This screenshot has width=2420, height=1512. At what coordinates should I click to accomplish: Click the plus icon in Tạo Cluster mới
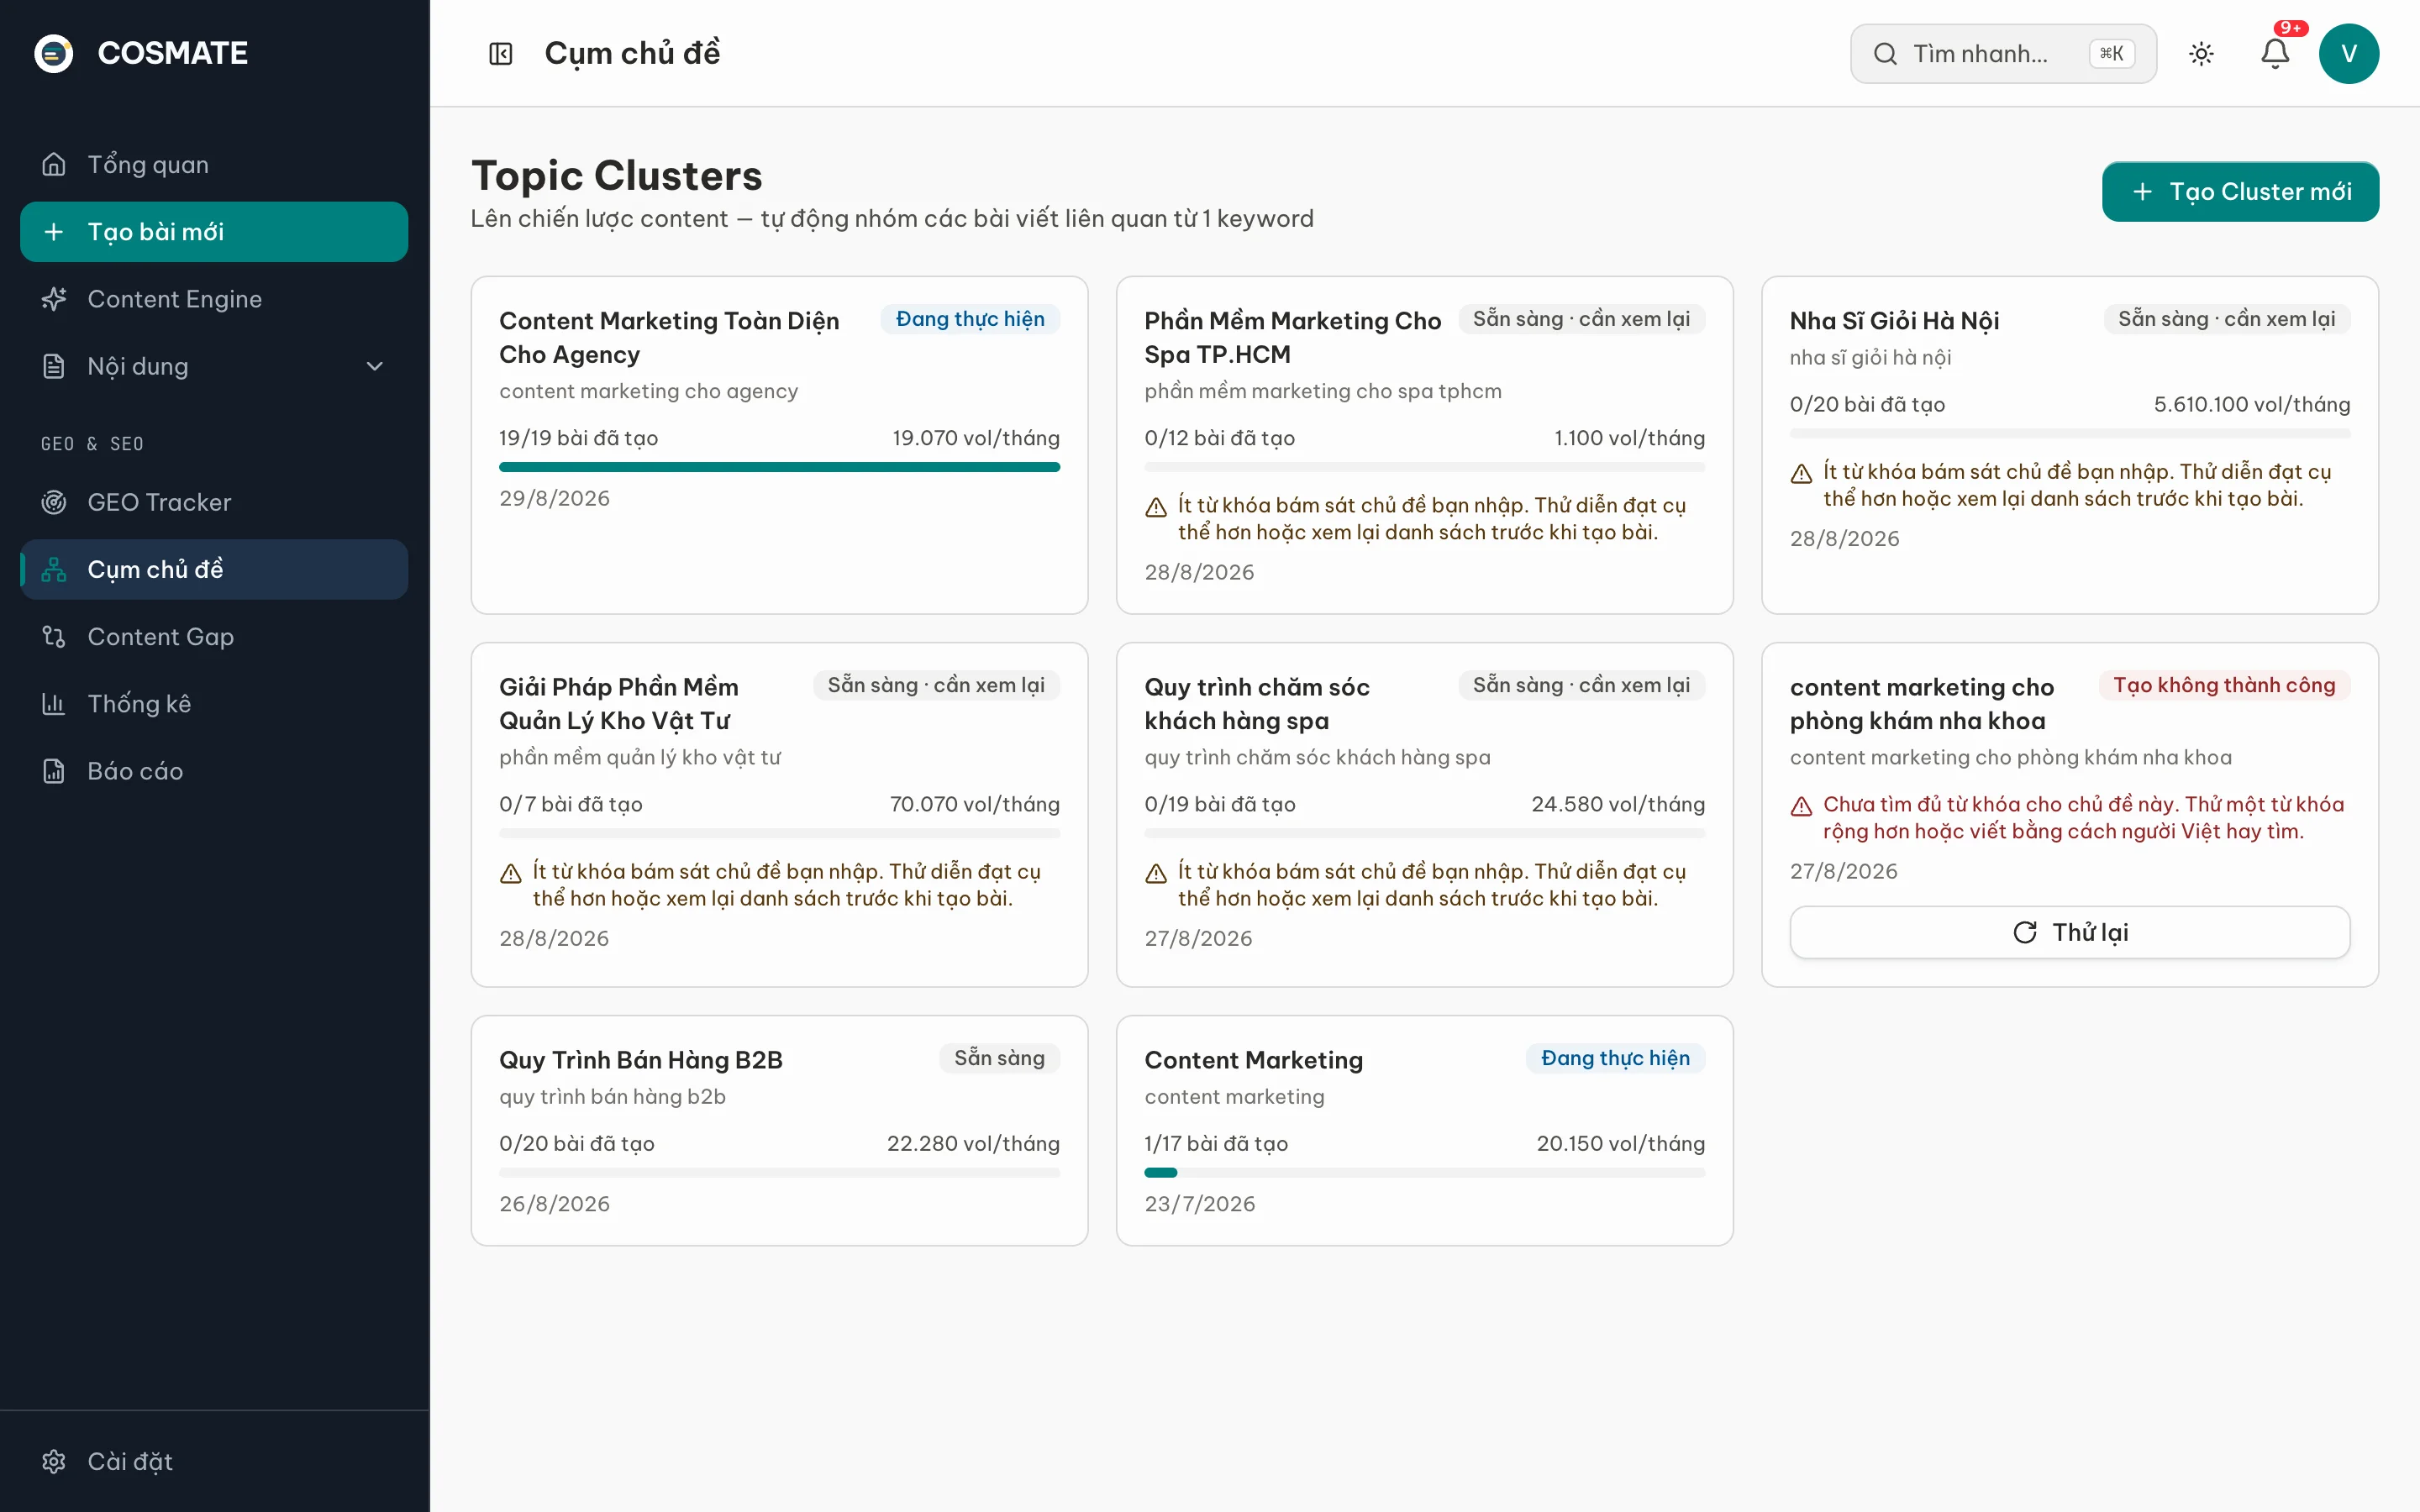pyautogui.click(x=2142, y=192)
